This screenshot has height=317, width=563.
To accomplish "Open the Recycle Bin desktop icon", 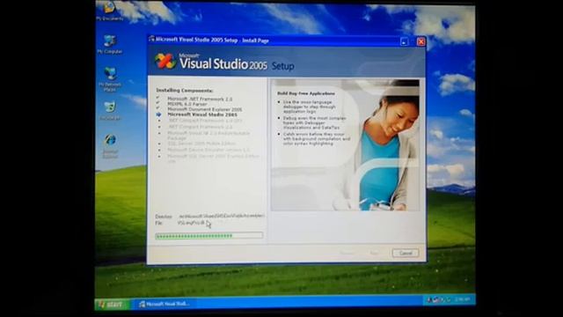I will pyautogui.click(x=110, y=111).
